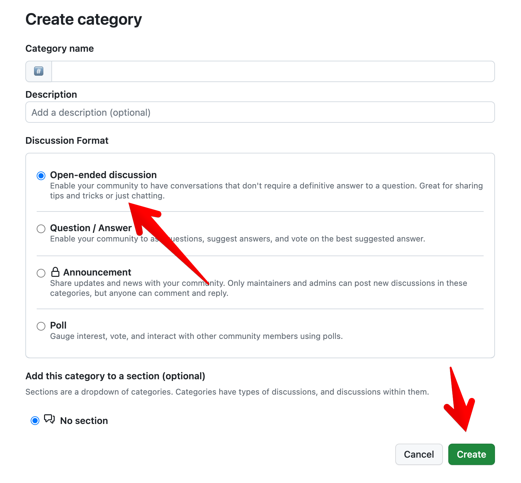
Task: Click the Announcement label text
Action: (97, 272)
